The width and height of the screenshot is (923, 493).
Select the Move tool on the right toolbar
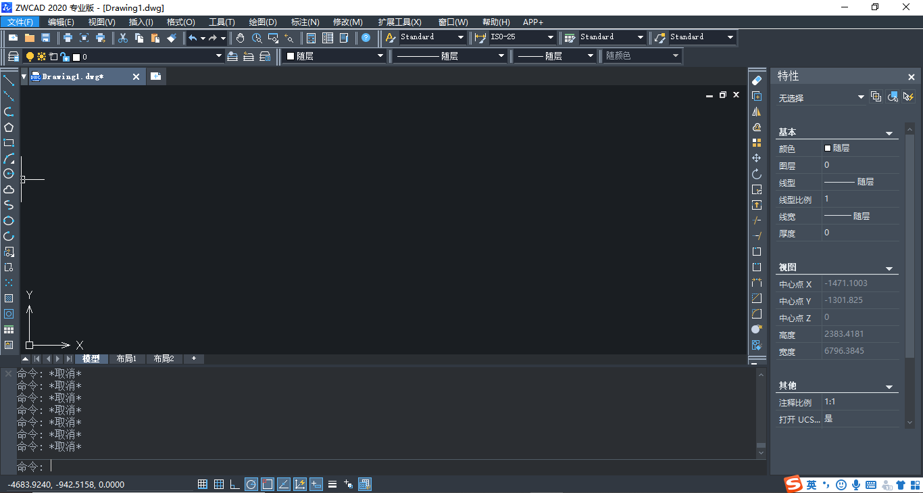[756, 158]
